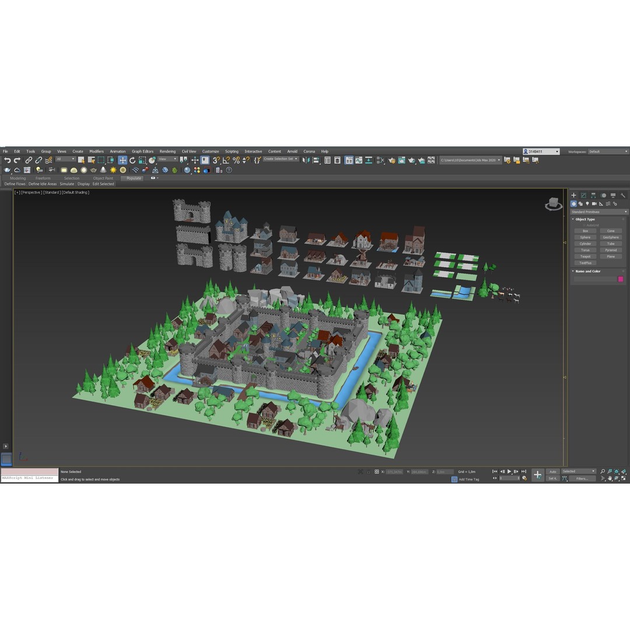Enable the AutoGrid checkbox
Viewport: 630px width, 630px height.
click(584, 225)
